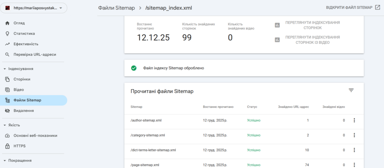Click the open-in-new-tab icon beside ВІДКРИТИ ФАЙЛ SITEMAP

click(377, 7)
